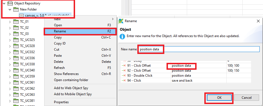Choose Show References from context menu
Screen dimensions: 263x106
pos(80,74)
